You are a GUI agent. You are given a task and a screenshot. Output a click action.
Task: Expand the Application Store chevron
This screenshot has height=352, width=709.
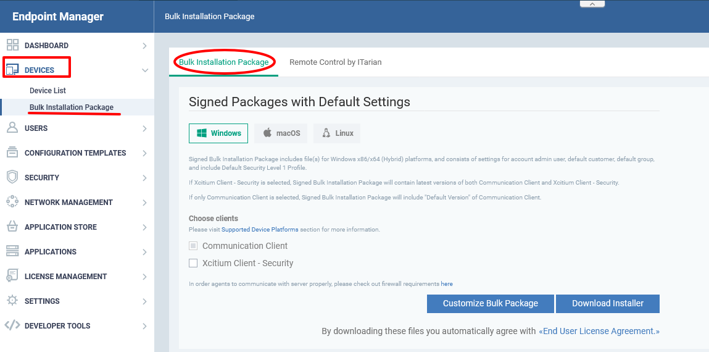(144, 227)
